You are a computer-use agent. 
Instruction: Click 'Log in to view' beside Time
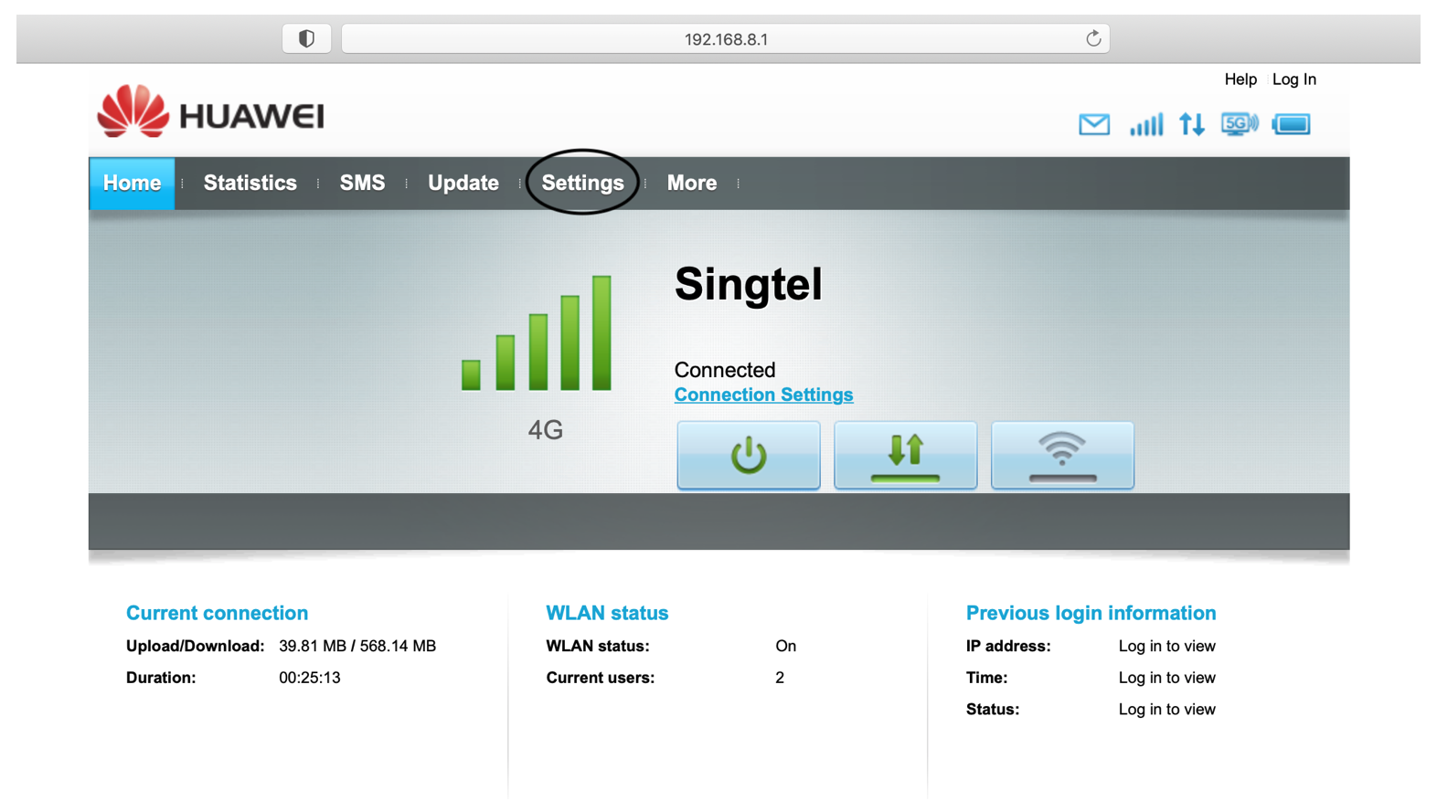tap(1166, 678)
